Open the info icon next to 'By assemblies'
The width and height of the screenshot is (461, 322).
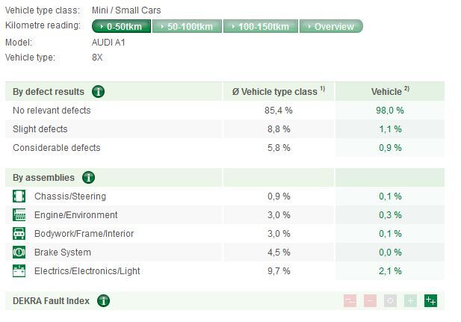(89, 178)
